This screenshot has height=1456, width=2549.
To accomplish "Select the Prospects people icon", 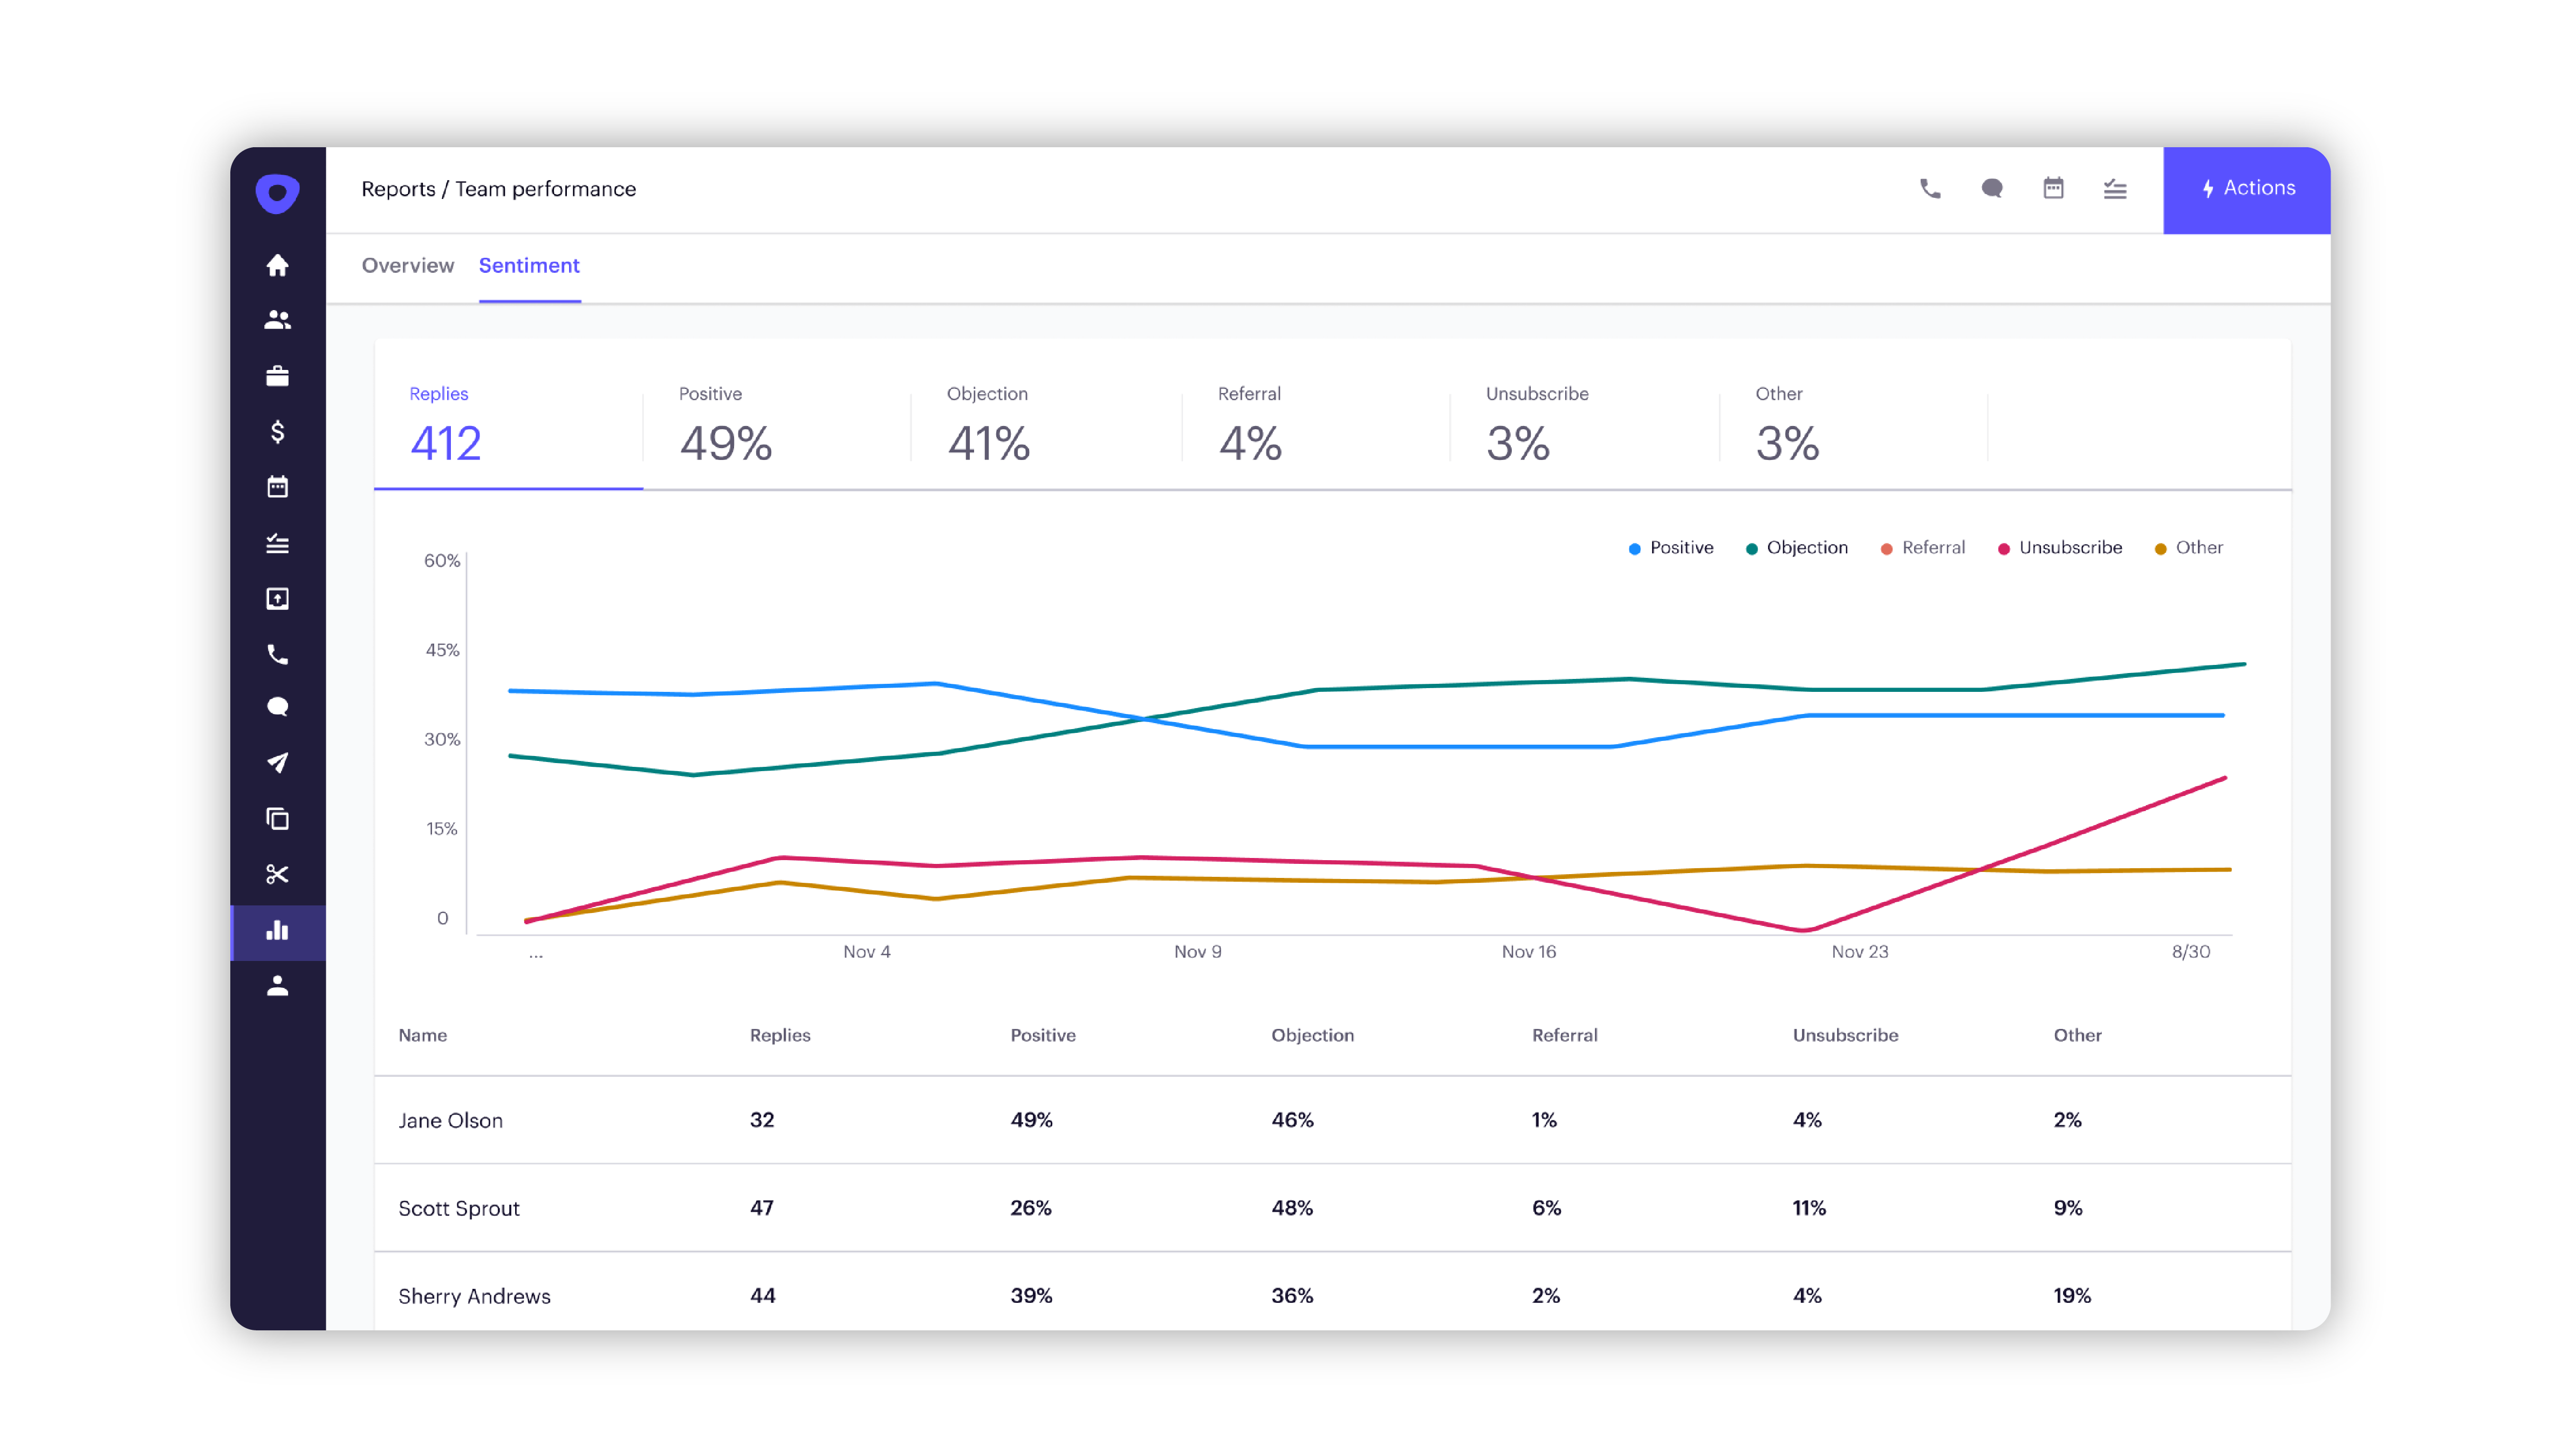I will click(x=278, y=319).
